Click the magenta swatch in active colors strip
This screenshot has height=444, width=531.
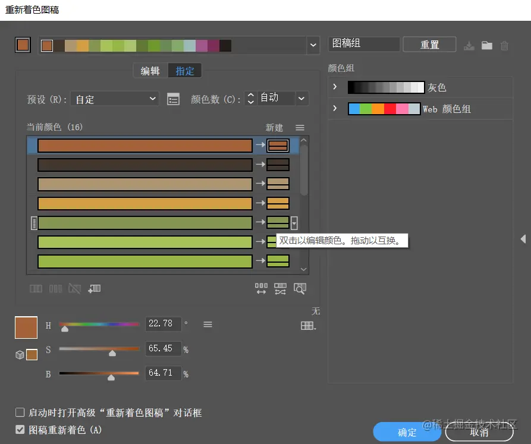pyautogui.click(x=202, y=46)
